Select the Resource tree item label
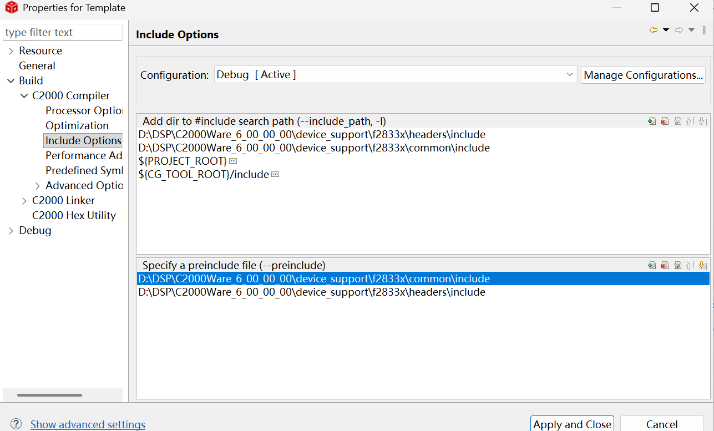Viewport: 714px width, 431px height. tap(40, 50)
